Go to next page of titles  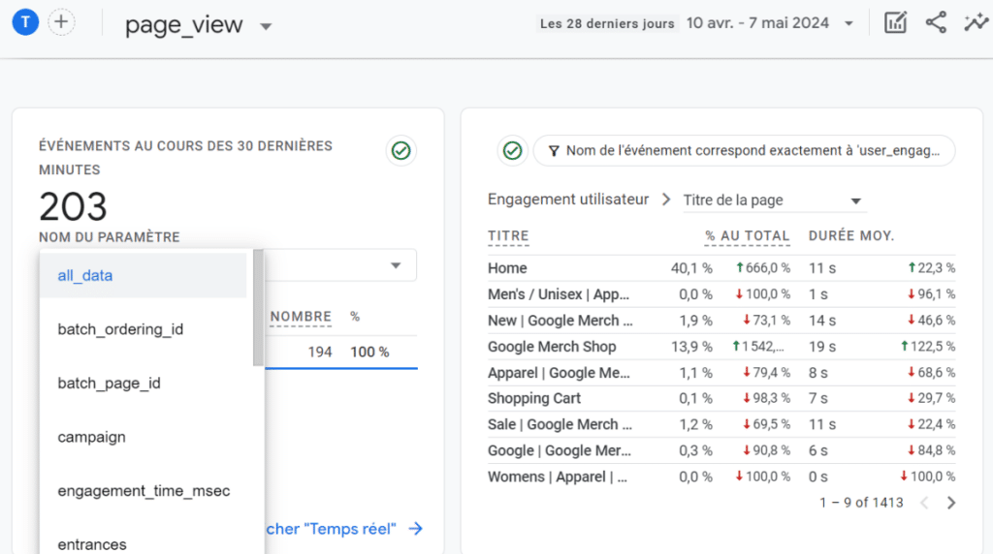click(x=951, y=503)
